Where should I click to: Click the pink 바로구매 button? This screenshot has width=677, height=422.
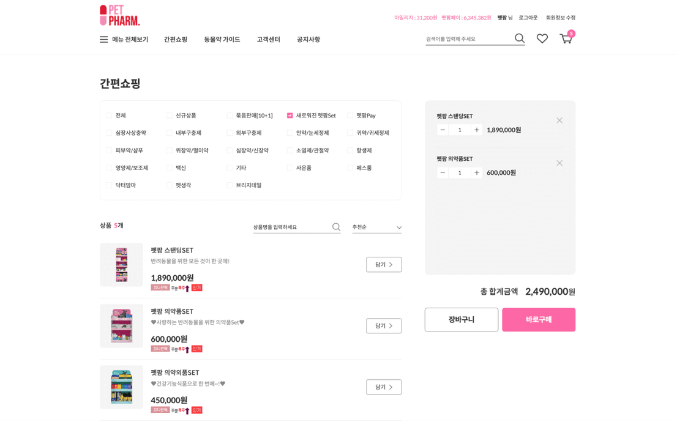[539, 320]
